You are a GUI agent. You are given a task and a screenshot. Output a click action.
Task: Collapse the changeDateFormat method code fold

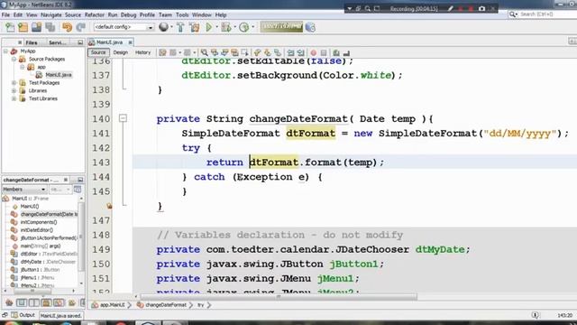pyautogui.click(x=123, y=118)
